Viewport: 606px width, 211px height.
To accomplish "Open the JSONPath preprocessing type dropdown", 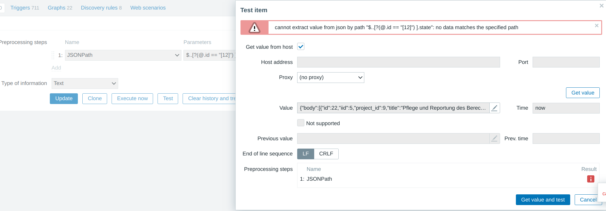I will 123,55.
